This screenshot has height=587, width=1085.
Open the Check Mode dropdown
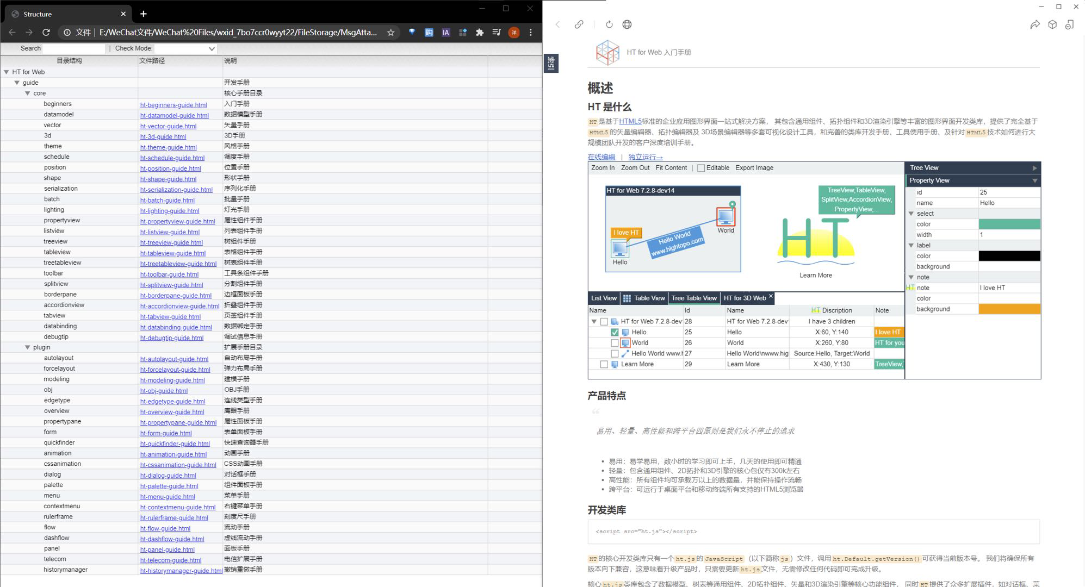(185, 48)
